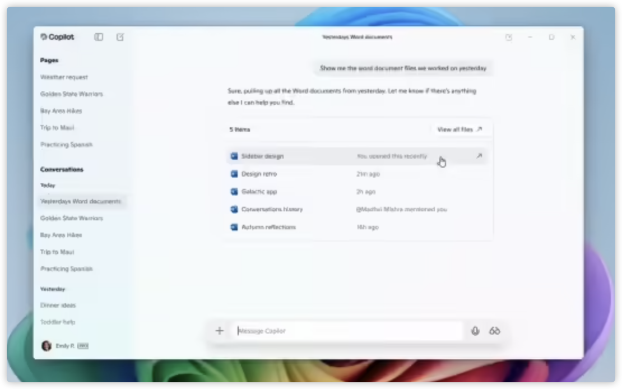Open the Sidebar design file name
The width and height of the screenshot is (622, 389).
262,156
